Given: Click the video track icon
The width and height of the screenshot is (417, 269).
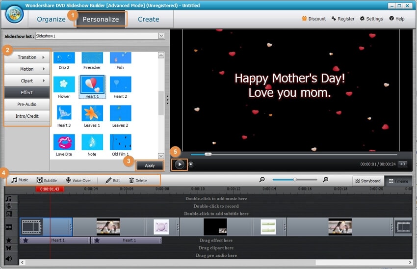Looking at the screenshot, I should (x=9, y=227).
